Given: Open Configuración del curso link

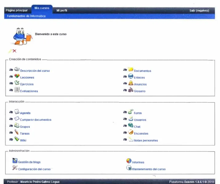Looking at the screenshot, I should [x=34, y=169].
